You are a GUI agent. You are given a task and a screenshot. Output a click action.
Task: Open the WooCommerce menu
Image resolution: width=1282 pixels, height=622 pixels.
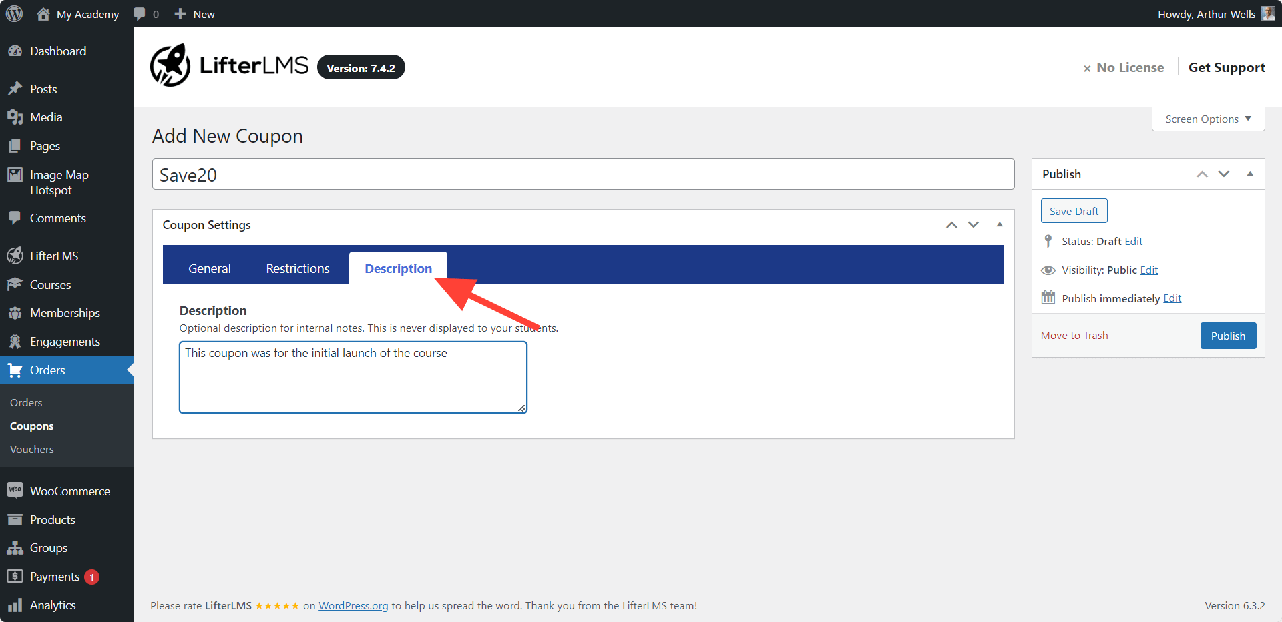(69, 491)
